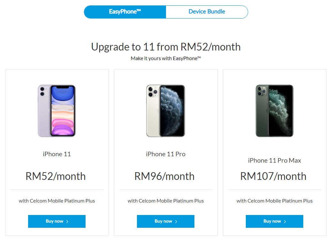Screen dimensions: 332x238
Task: Select the iPhone 11 product name
Action: (x=57, y=154)
